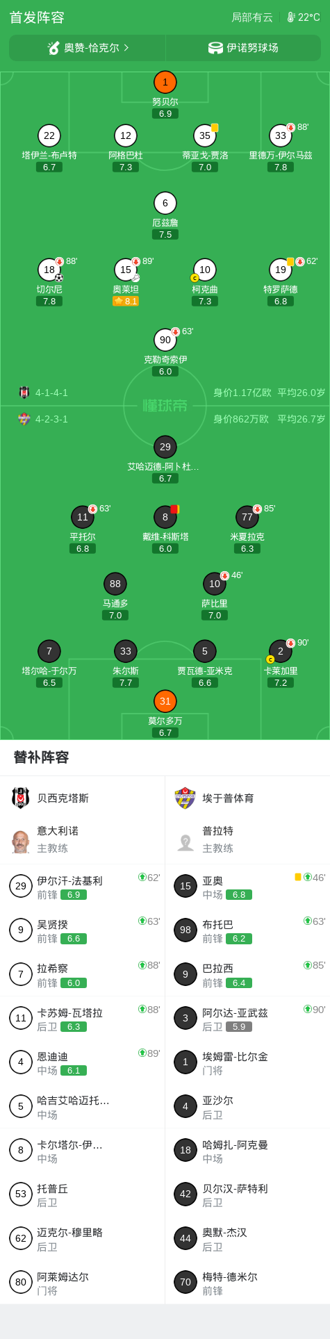Tap the 6.0 rating badge under 克勒奇索伊

[165, 372]
